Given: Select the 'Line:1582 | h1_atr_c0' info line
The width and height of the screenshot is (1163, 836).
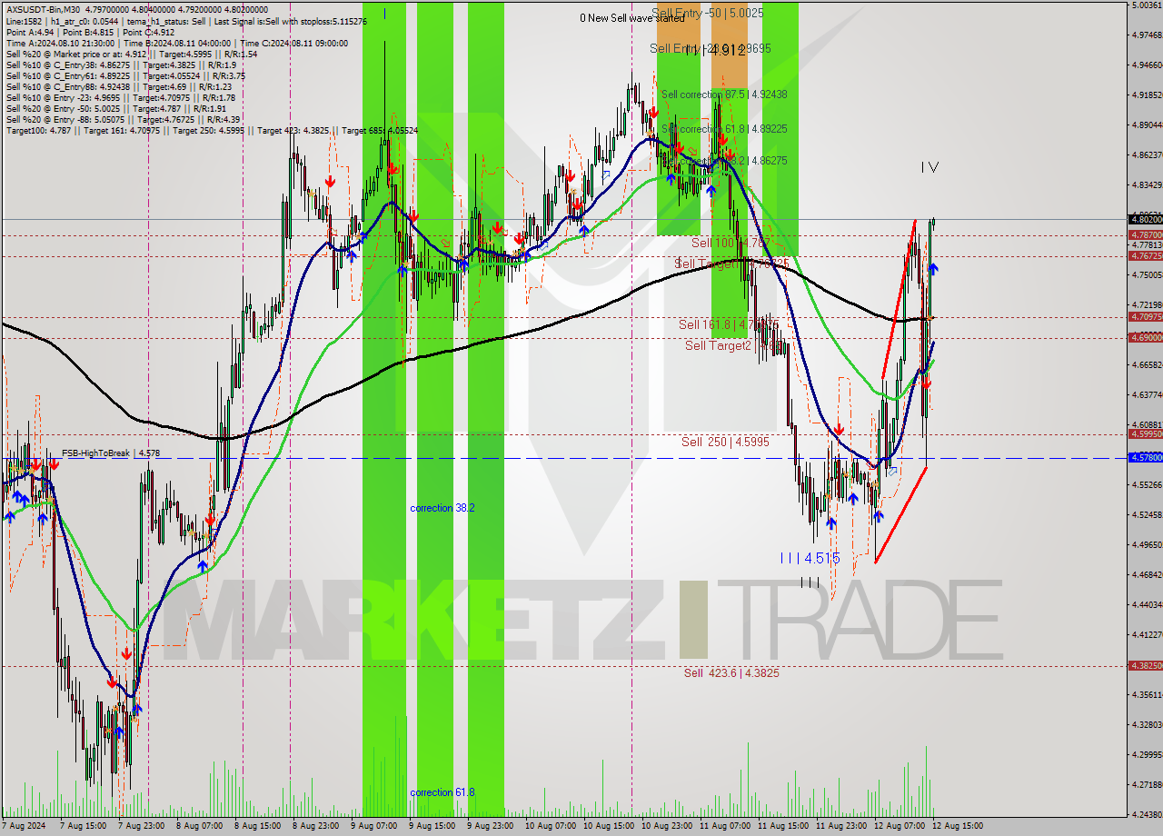Looking at the screenshot, I should point(186,21).
